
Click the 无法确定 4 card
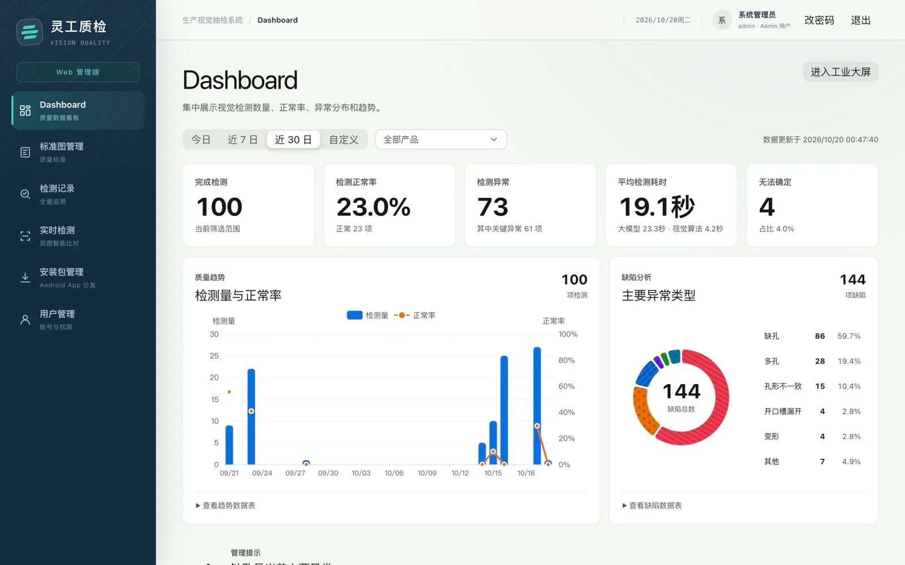812,205
